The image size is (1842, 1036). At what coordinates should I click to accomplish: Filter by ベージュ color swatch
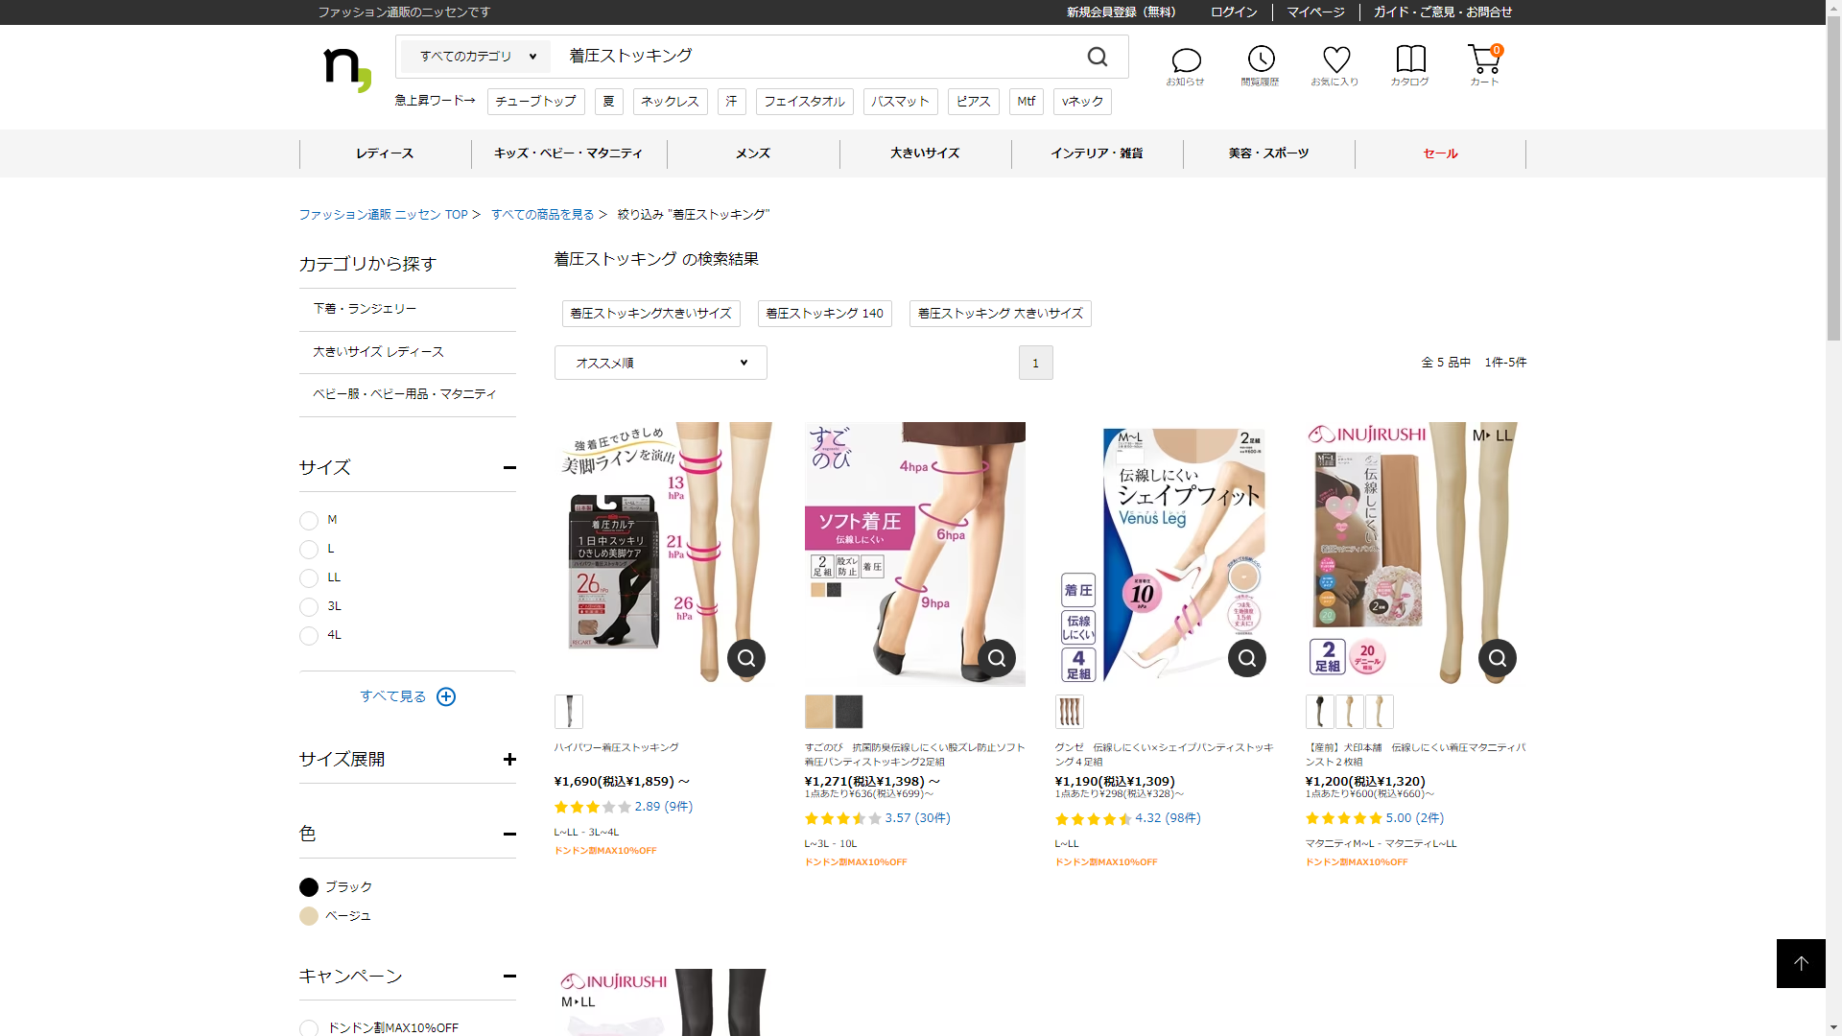pos(309,916)
